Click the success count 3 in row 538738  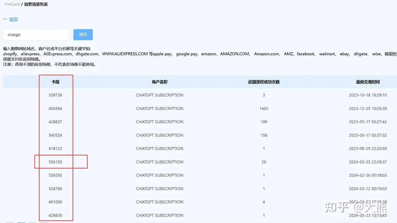tap(264, 95)
